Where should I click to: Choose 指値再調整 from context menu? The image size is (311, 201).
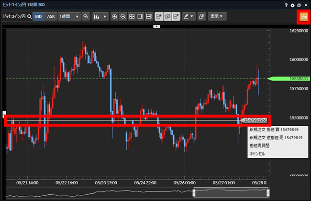point(259,146)
